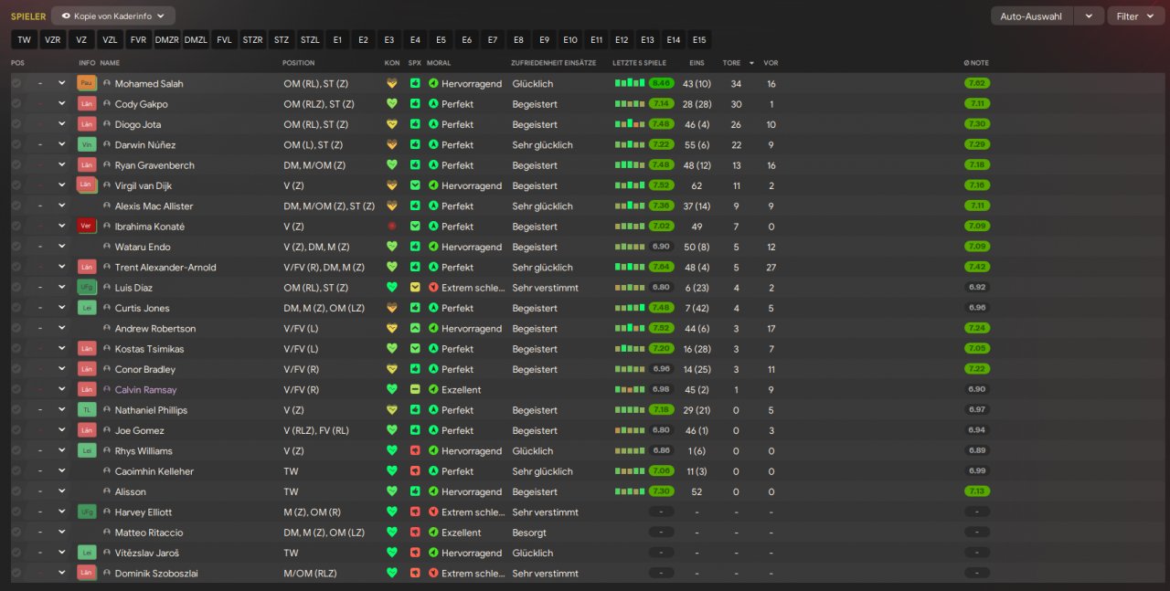This screenshot has width=1170, height=591.
Task: Select the DMZR position slot
Action: pos(167,39)
